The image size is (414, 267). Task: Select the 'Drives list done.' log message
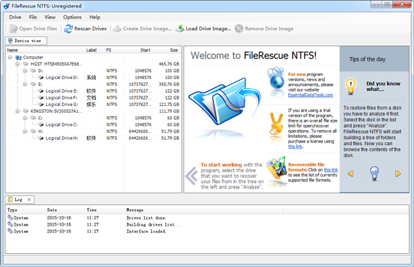(146, 217)
